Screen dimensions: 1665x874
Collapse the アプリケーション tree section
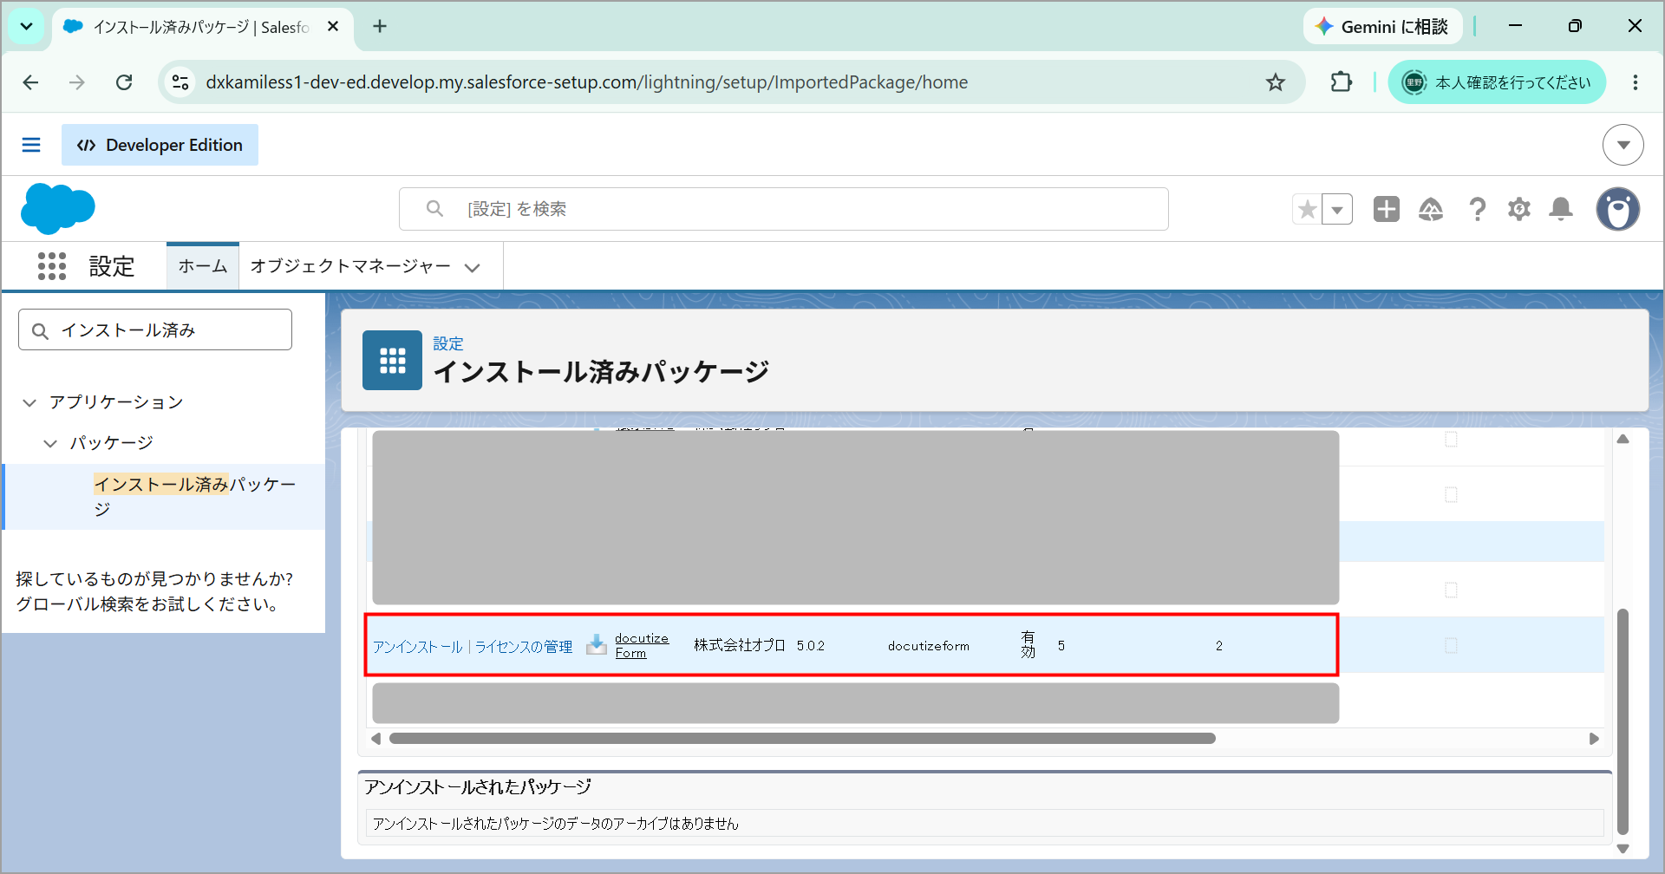click(x=29, y=402)
